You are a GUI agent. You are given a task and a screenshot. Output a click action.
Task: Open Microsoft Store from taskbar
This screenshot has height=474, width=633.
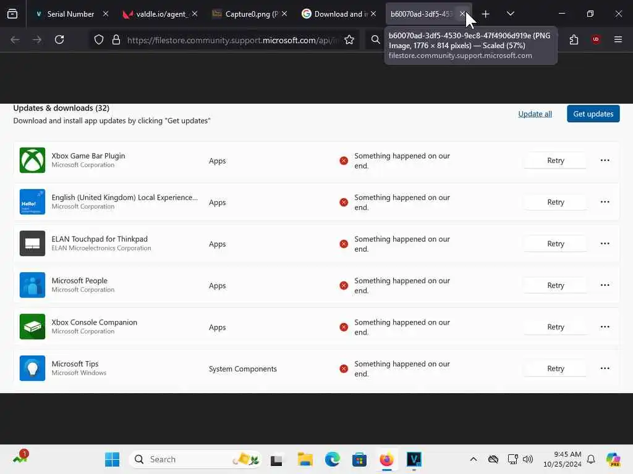(359, 459)
